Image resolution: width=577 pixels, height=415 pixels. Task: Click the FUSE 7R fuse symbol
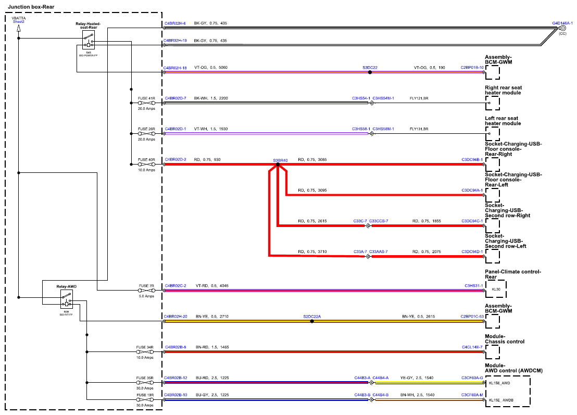pyautogui.click(x=146, y=291)
